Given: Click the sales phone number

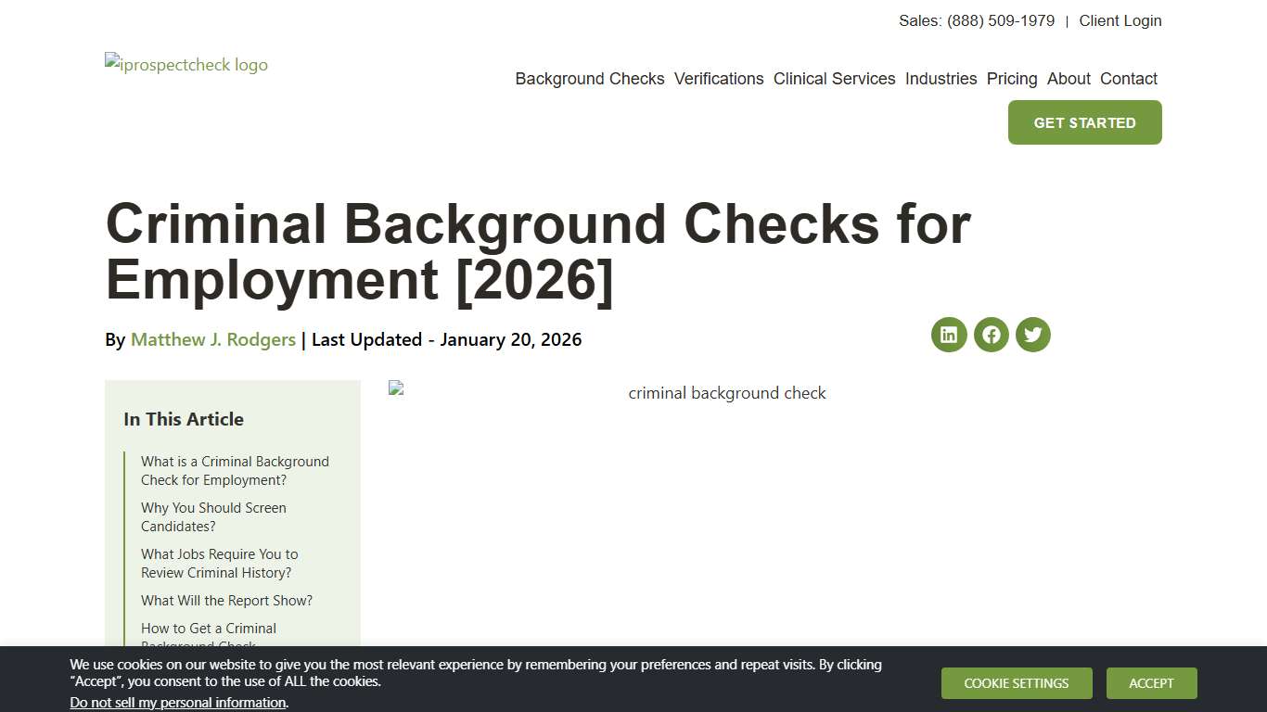Looking at the screenshot, I should (999, 20).
